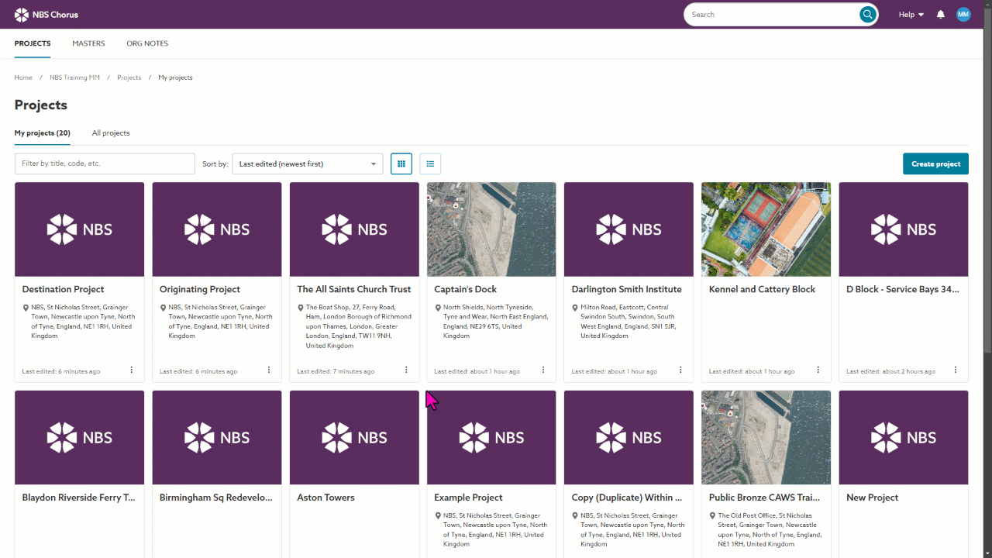Open The All Saints Church Trust title
992x558 pixels.
click(x=354, y=289)
